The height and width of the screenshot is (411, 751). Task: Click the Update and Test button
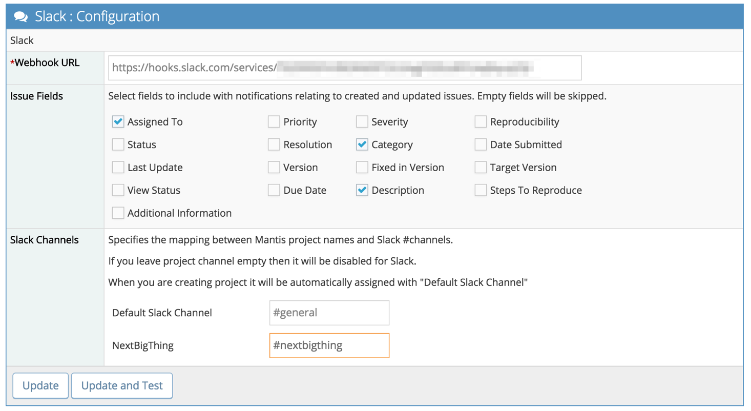(x=122, y=386)
